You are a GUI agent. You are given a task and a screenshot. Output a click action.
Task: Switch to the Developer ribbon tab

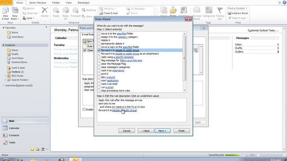83,3
